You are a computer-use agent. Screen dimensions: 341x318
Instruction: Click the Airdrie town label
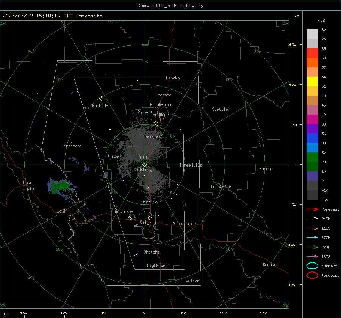[149, 202]
